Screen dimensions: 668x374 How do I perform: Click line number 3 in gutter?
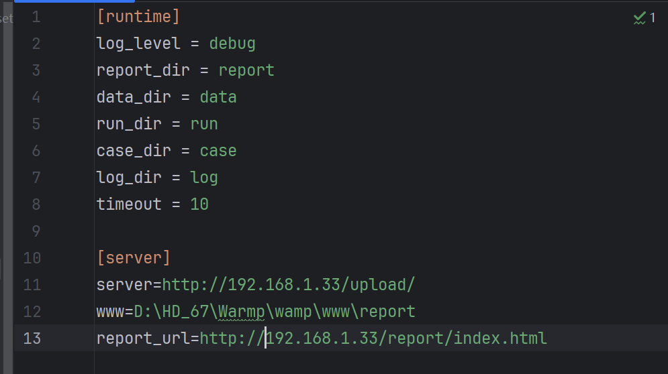(x=36, y=70)
